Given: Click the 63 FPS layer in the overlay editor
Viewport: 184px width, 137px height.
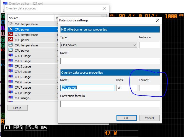Looking at the screenshot, I should pos(13,128).
